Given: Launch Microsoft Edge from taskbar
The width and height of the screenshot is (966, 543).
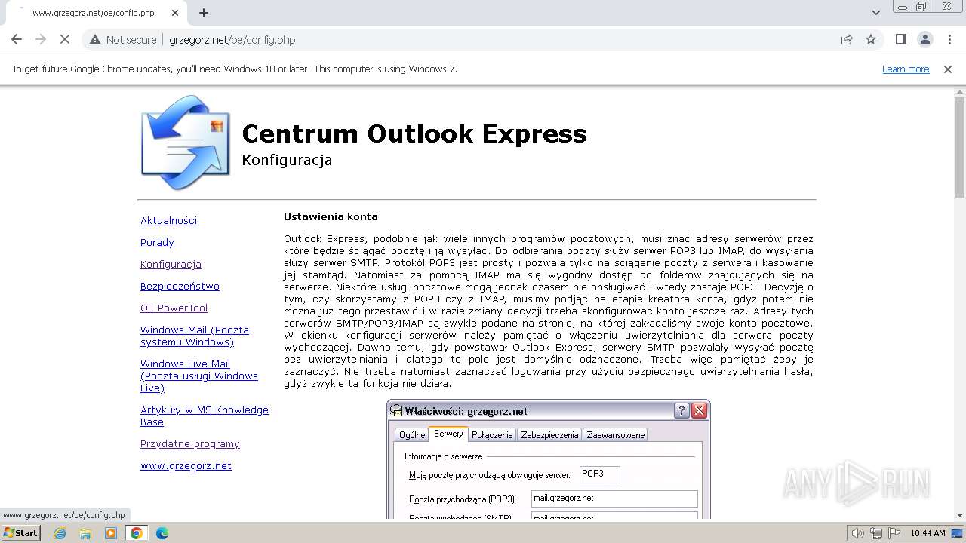Looking at the screenshot, I should [162, 533].
